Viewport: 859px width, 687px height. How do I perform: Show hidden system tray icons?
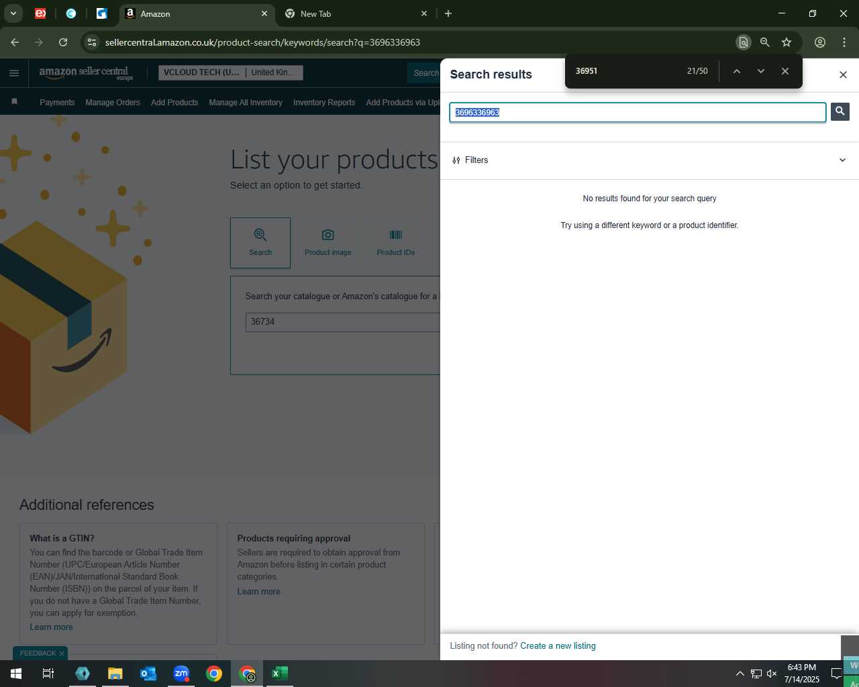tap(740, 674)
